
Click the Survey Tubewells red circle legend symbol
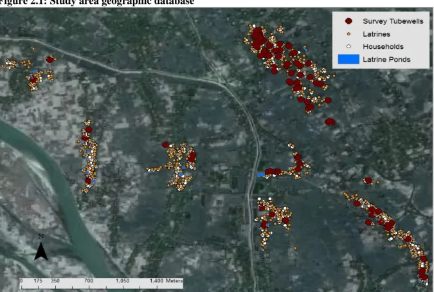[x=348, y=21]
